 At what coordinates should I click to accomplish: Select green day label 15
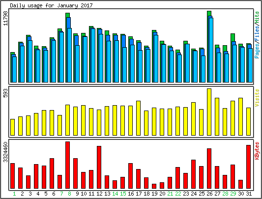point(123,194)
